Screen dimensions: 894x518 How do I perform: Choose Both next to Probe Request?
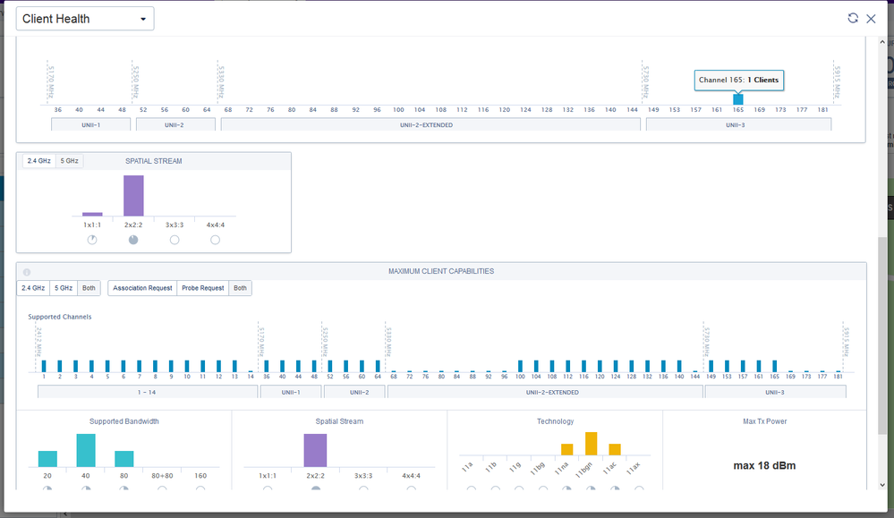240,288
